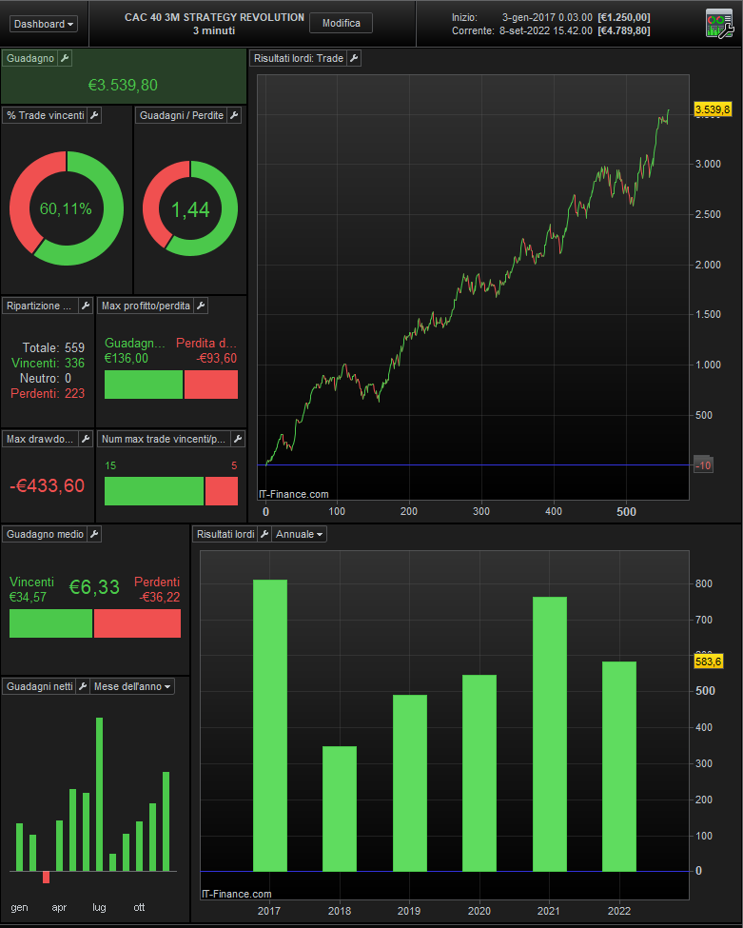Click the €136,00 max profit value
The width and height of the screenshot is (743, 928).
(x=126, y=358)
